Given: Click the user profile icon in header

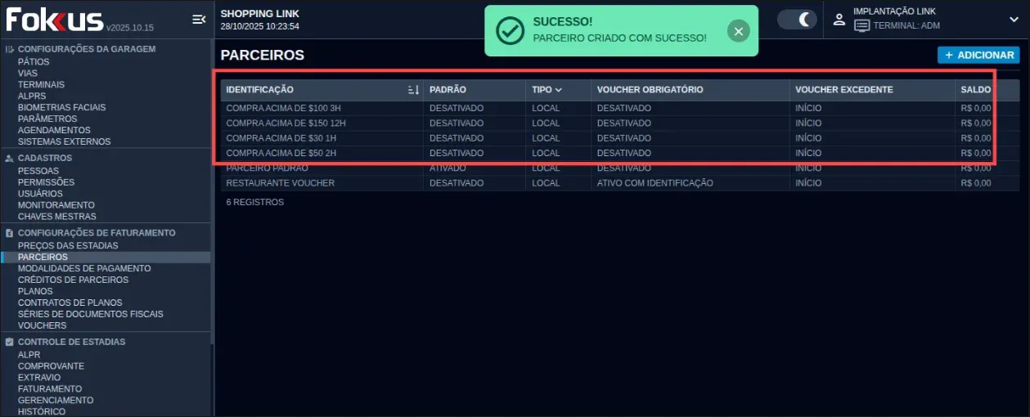Looking at the screenshot, I should pyautogui.click(x=839, y=20).
